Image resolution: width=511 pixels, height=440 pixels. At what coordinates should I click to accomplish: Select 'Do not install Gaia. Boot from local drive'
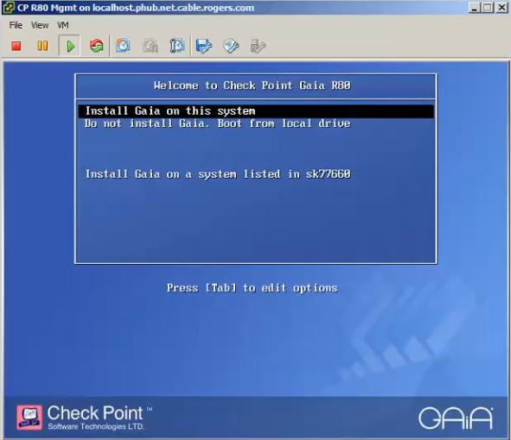pos(217,123)
